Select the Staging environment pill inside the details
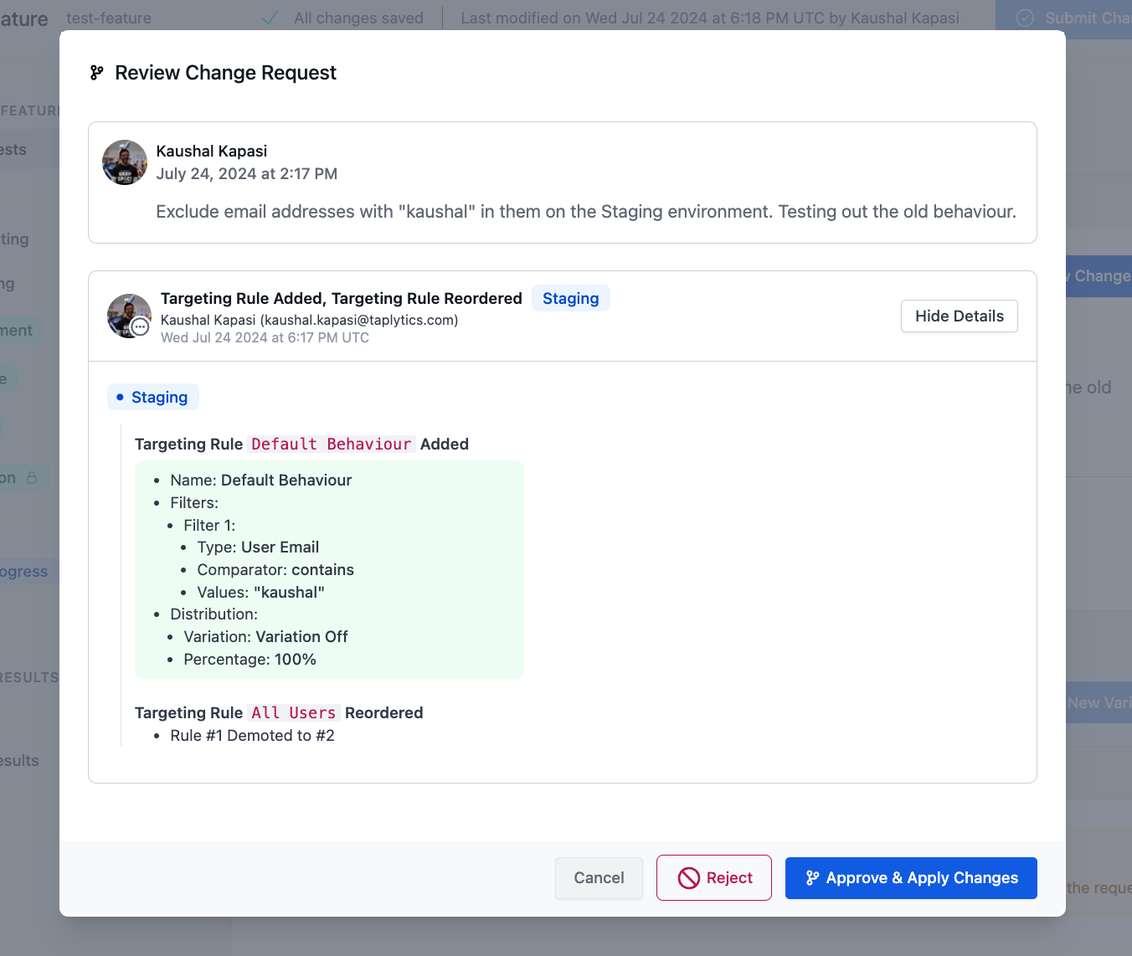The width and height of the screenshot is (1132, 956). pyautogui.click(x=153, y=397)
